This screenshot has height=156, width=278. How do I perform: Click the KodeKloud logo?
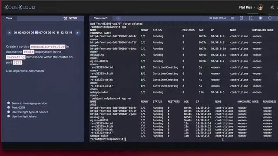pos(20,7)
